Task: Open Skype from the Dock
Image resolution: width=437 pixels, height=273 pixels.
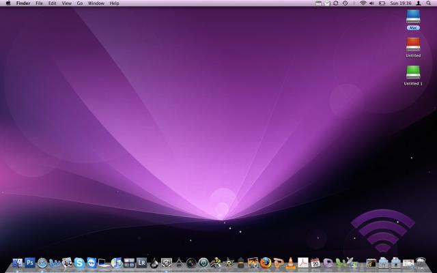Action: (x=79, y=263)
